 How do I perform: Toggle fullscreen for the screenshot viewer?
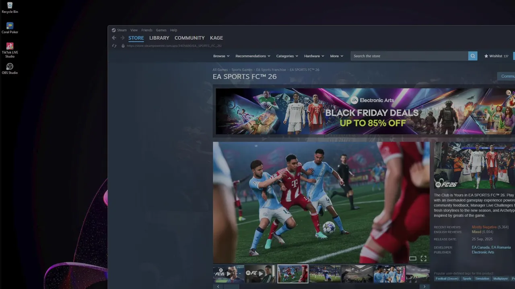click(x=423, y=258)
